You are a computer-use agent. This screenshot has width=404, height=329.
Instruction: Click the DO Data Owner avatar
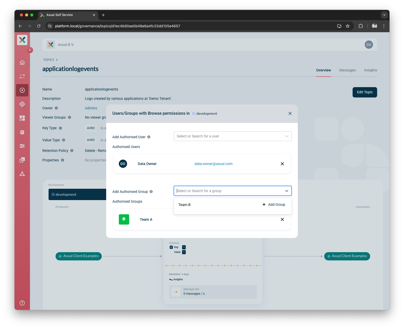[x=123, y=164]
